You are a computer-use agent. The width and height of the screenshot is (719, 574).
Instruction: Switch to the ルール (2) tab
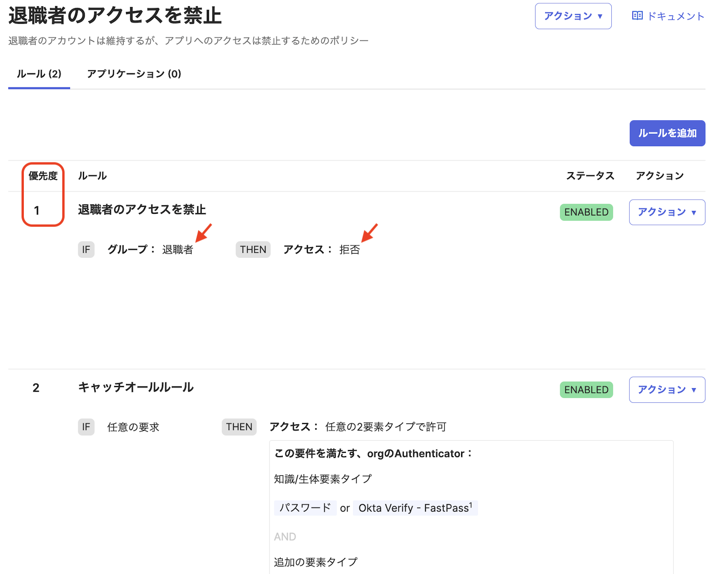click(x=39, y=74)
